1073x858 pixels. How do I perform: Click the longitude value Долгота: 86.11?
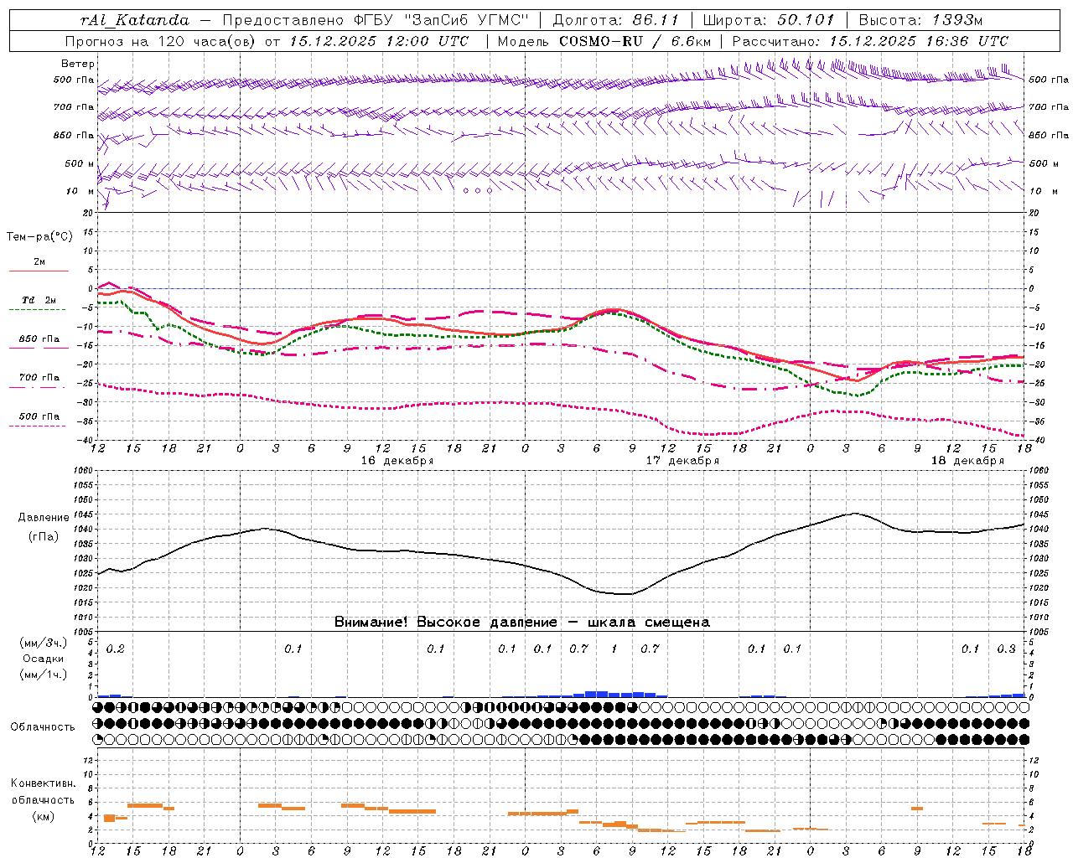[615, 20]
